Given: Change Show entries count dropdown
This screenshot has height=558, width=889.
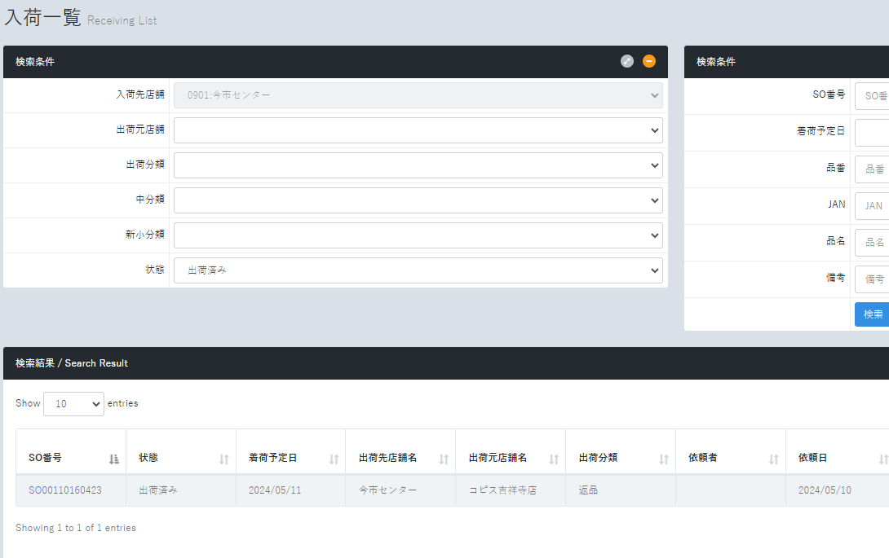Looking at the screenshot, I should coord(73,404).
